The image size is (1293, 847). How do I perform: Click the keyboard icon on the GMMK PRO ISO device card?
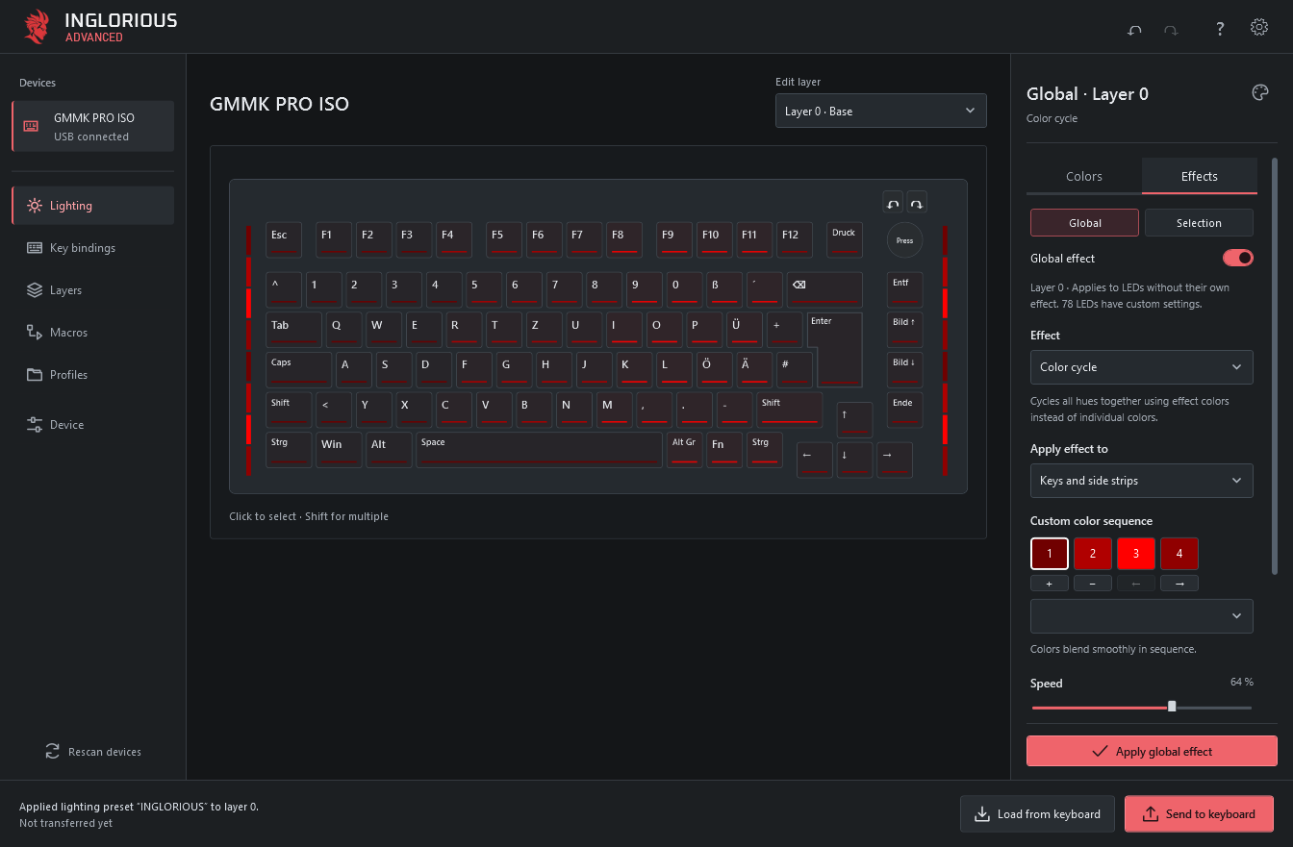point(32,126)
